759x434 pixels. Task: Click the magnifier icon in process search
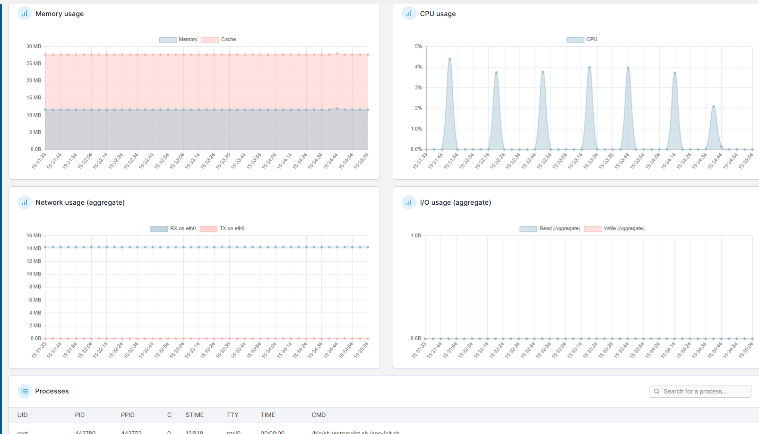(x=656, y=391)
